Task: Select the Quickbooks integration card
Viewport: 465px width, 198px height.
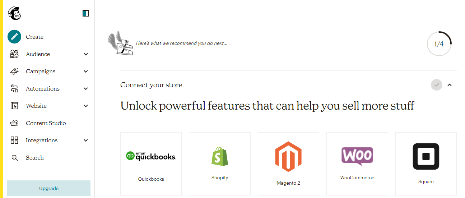Action: (151, 164)
